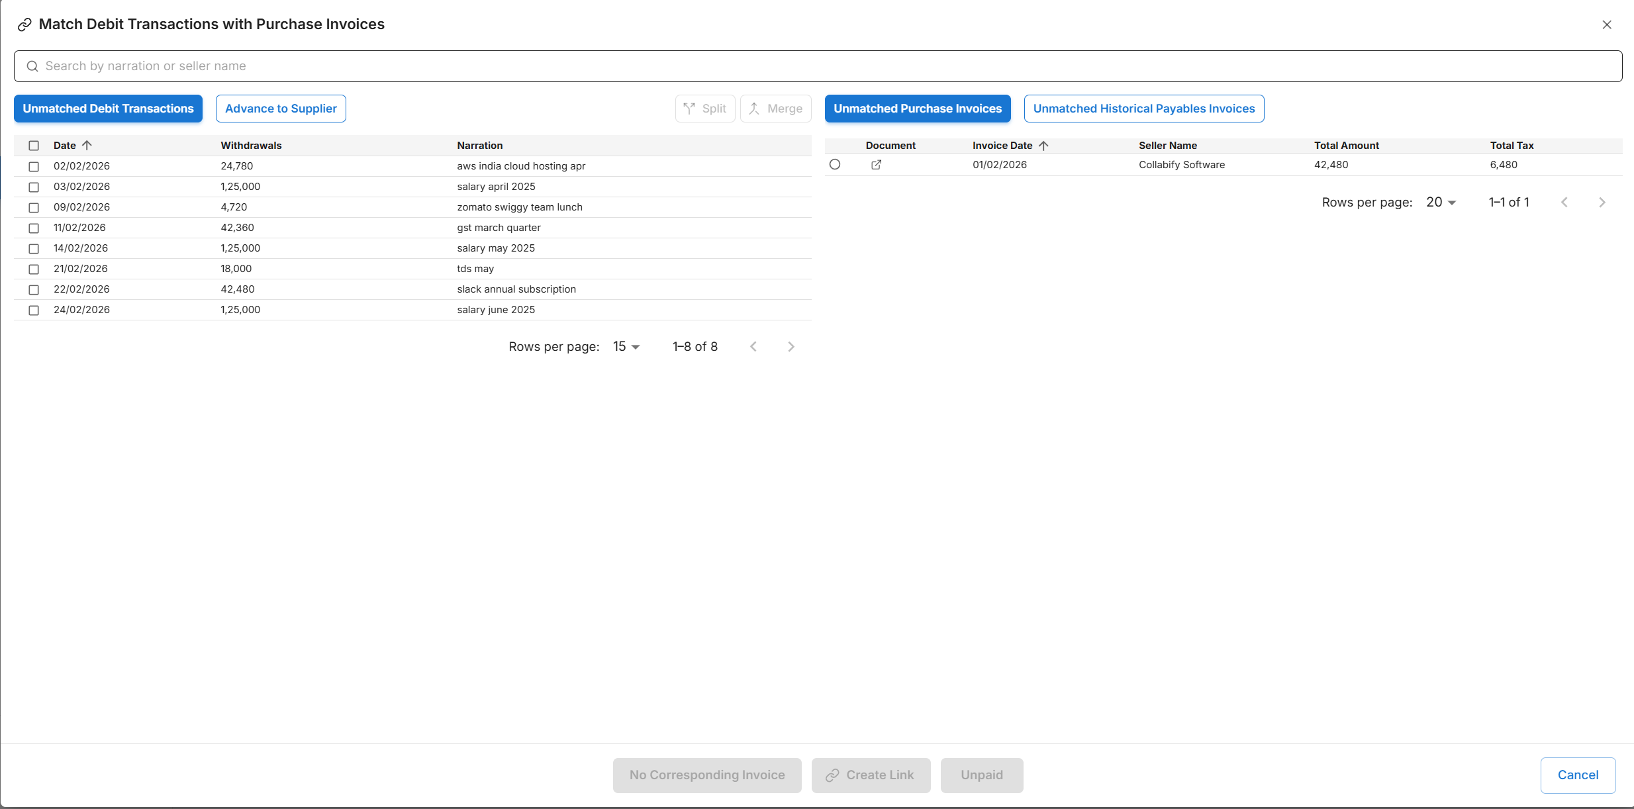1634x809 pixels.
Task: Click the Withdrawals column header
Action: pyautogui.click(x=251, y=146)
